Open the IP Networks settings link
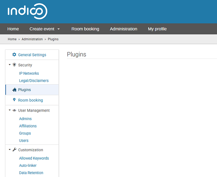217x177 pixels. pos(29,73)
